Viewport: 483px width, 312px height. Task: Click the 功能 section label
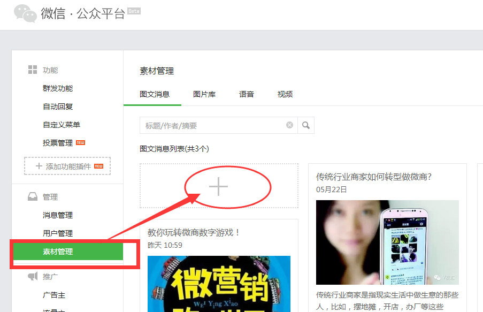point(50,70)
